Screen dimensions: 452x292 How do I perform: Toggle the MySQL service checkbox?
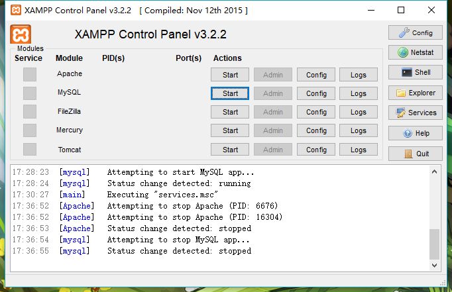click(30, 93)
